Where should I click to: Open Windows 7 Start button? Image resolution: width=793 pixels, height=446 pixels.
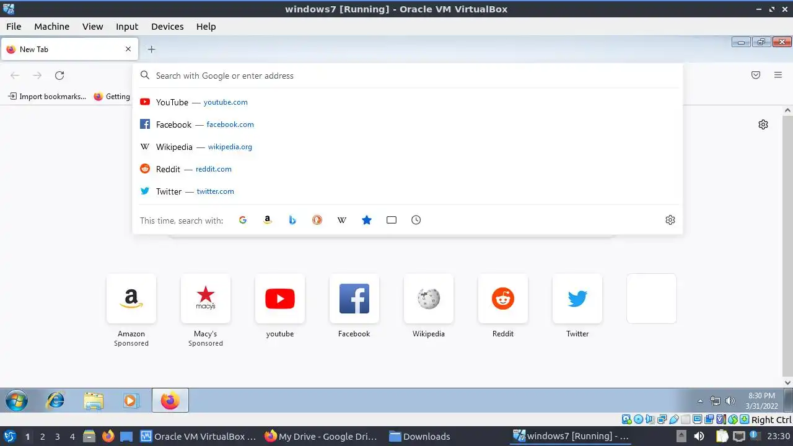(16, 401)
